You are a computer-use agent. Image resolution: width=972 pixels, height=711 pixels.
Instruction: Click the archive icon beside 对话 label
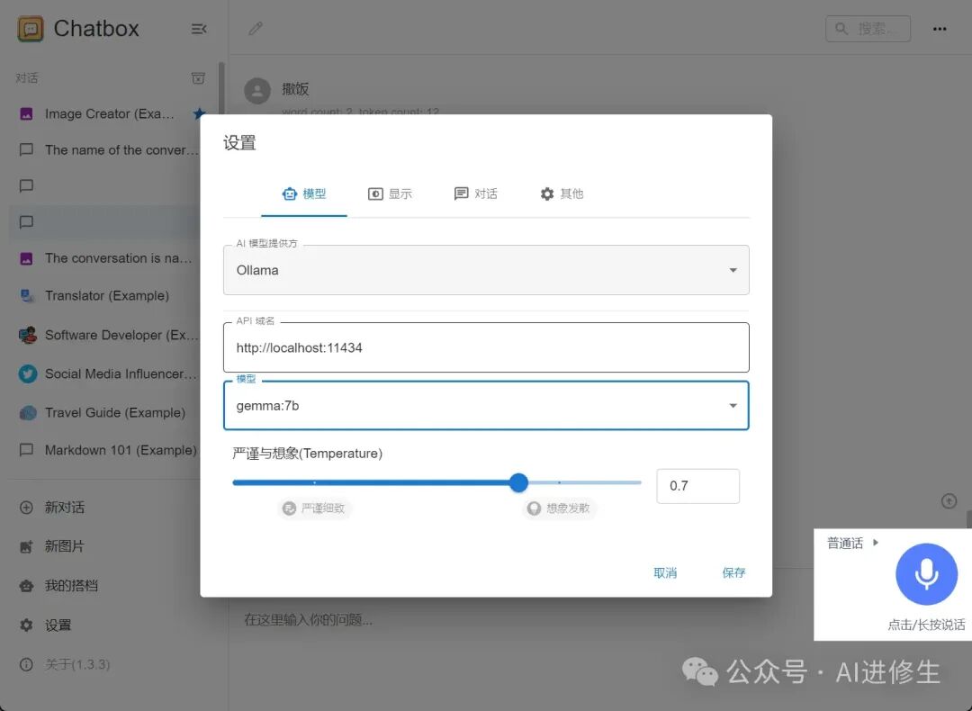coord(198,78)
